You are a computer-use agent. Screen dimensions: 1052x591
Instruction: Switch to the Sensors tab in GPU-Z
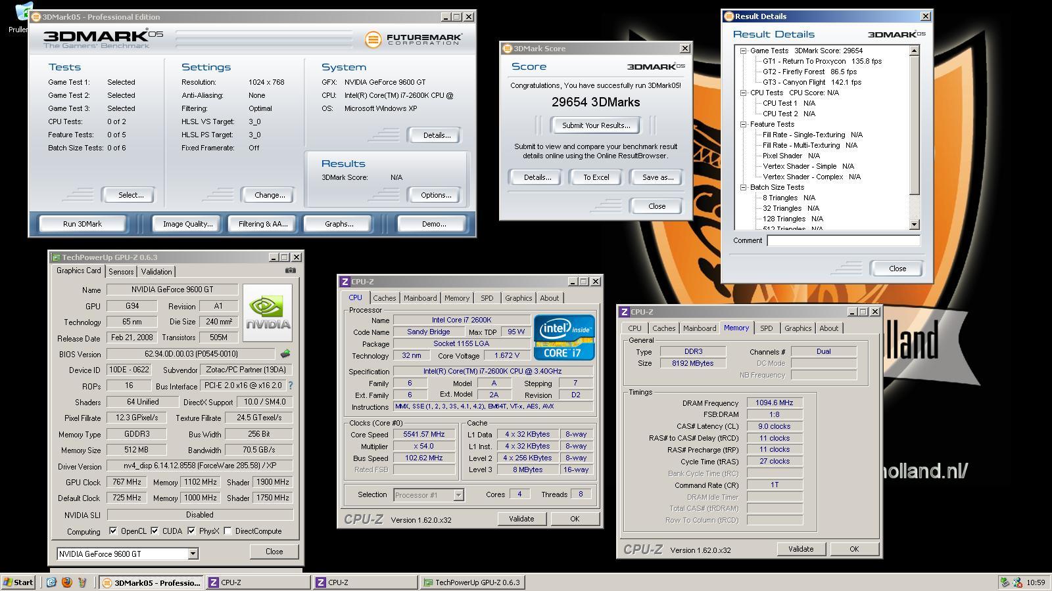pyautogui.click(x=121, y=272)
